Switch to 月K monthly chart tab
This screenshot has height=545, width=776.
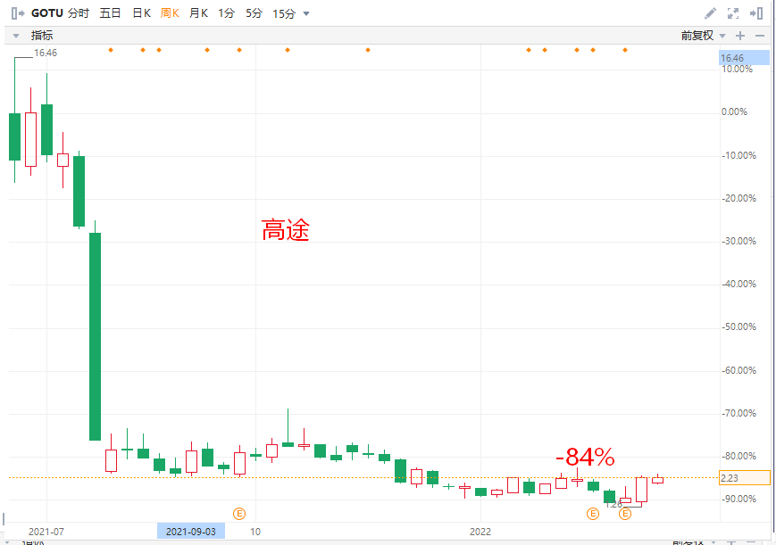198,13
